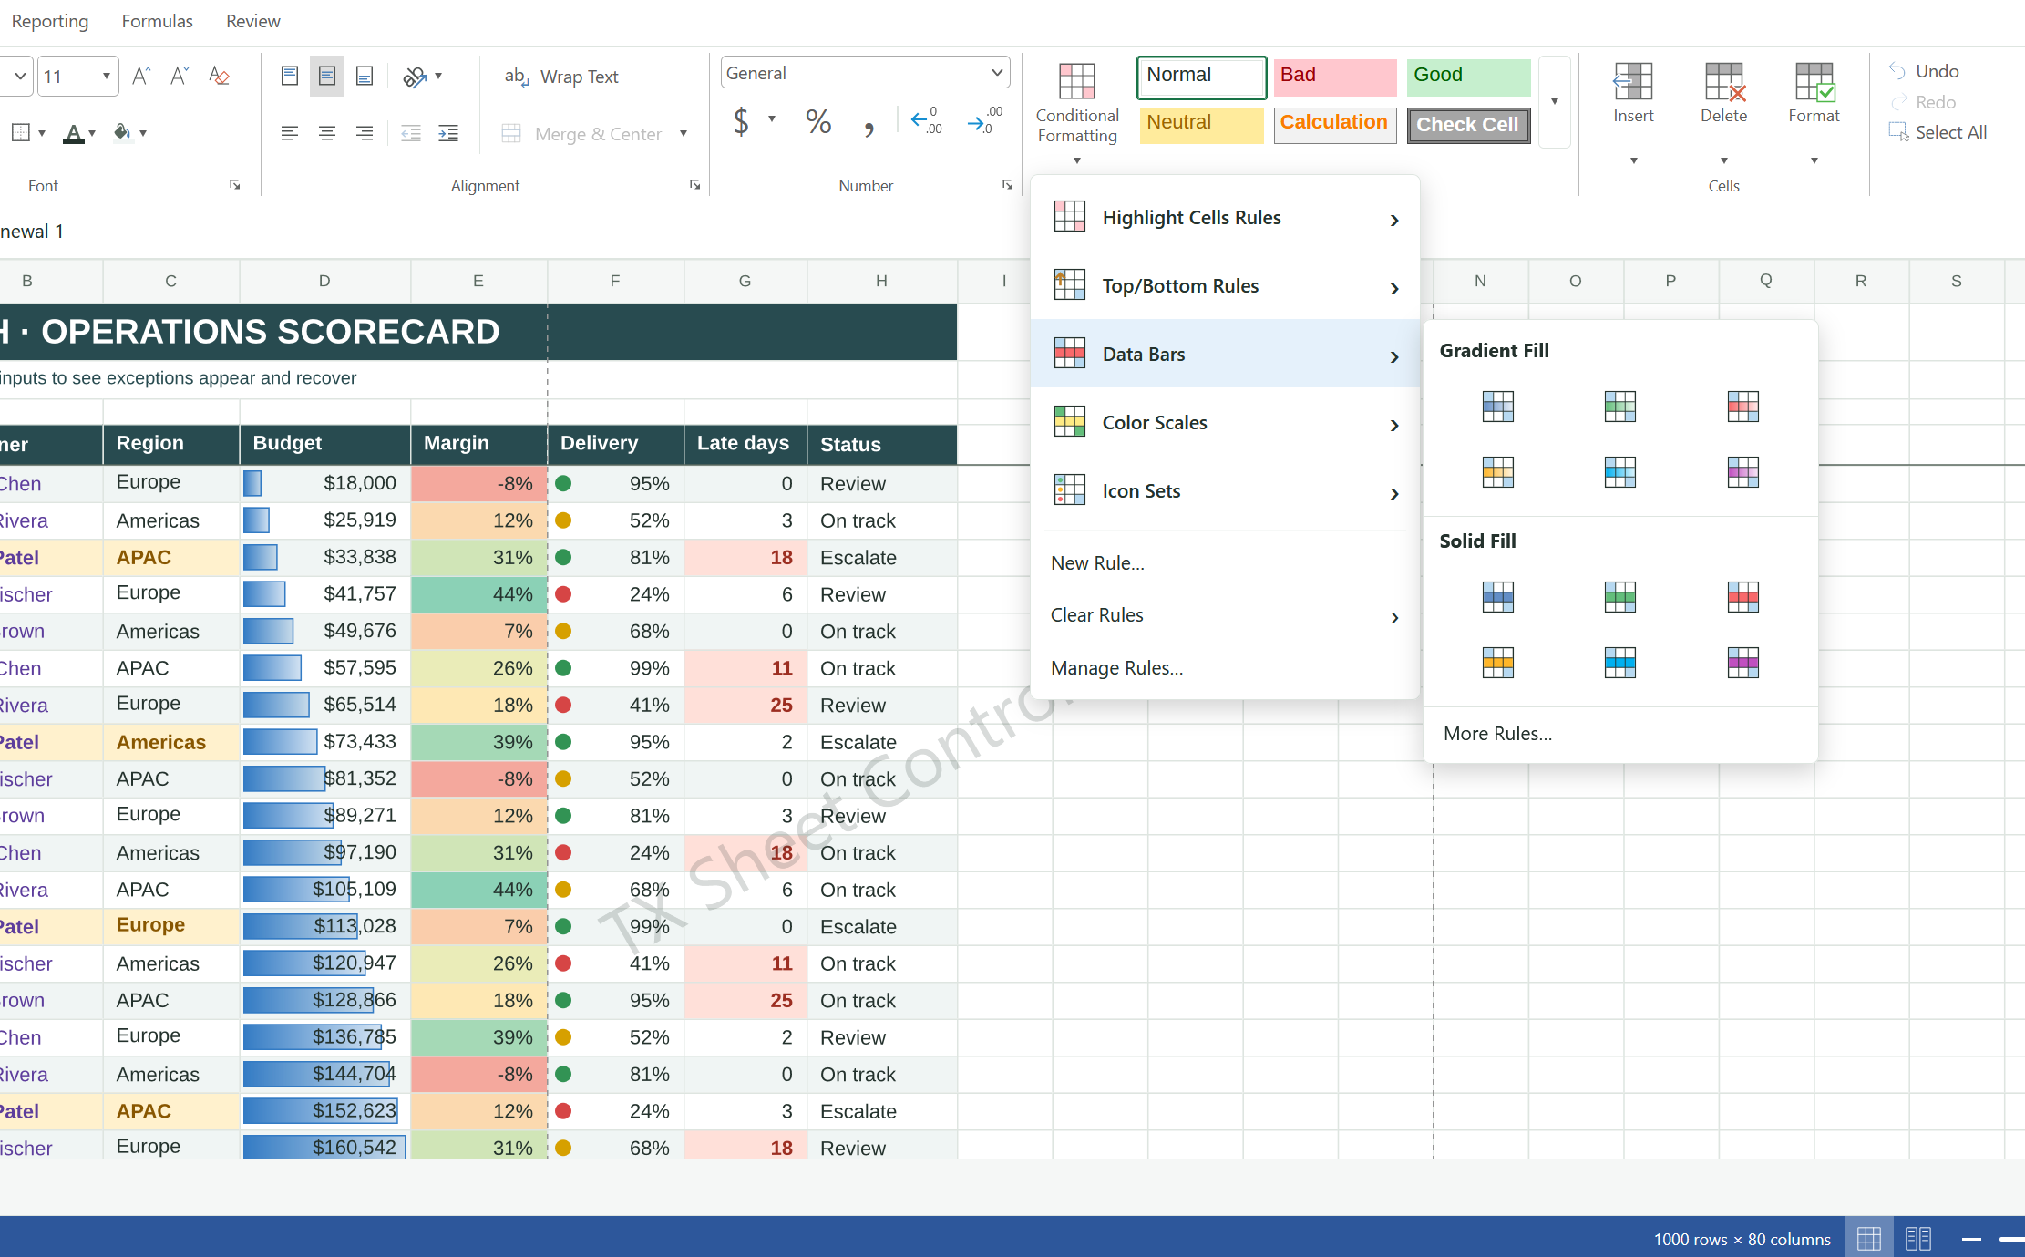
Task: Choose purple solid fill data bar
Action: 1743,663
